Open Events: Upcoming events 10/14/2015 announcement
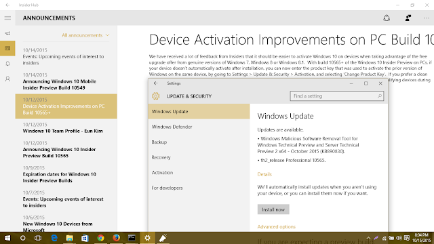The height and width of the screenshot is (244, 434). point(66,56)
